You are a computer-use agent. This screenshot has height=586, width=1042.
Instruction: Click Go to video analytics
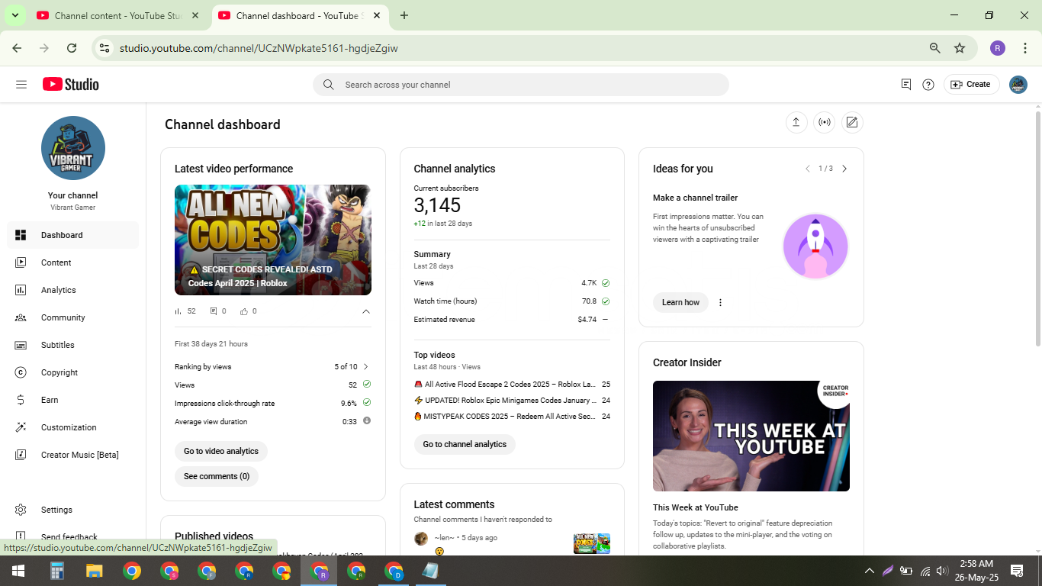(221, 451)
